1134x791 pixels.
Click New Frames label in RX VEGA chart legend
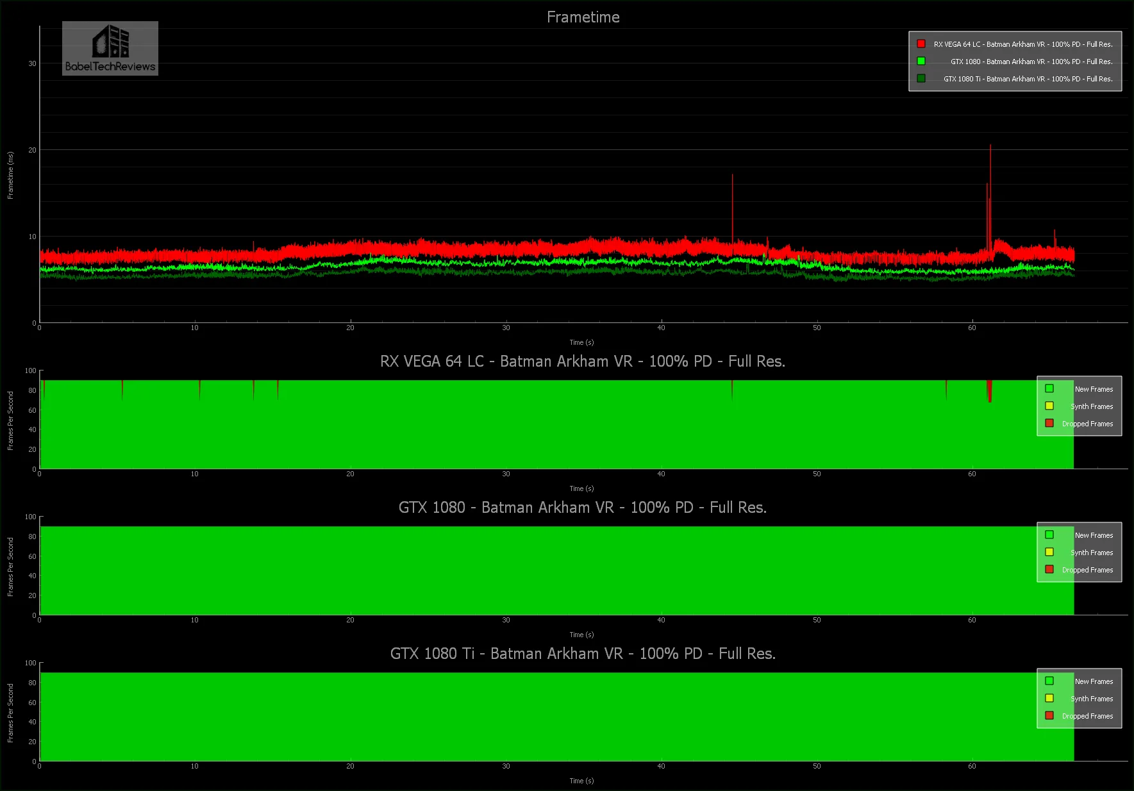click(1094, 389)
